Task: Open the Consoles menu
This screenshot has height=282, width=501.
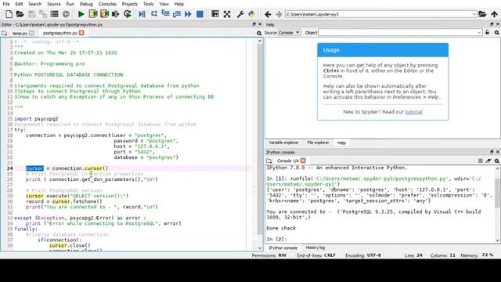Action: coord(107,4)
